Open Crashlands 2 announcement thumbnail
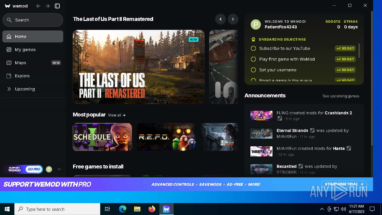 (261, 116)
